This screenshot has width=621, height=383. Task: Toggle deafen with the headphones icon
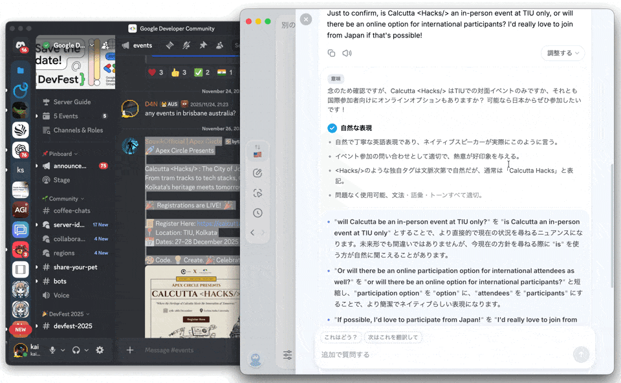[76, 350]
